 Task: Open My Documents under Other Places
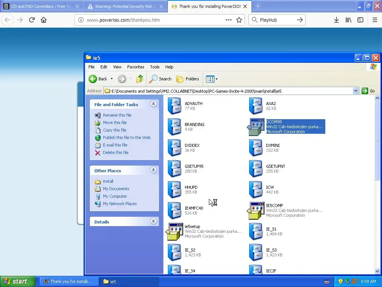(116, 189)
